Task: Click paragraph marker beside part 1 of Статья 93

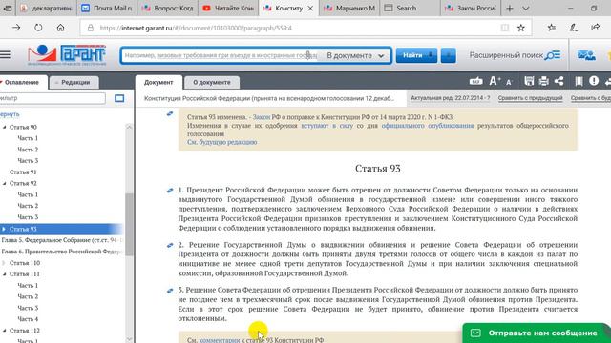Action: pos(170,191)
